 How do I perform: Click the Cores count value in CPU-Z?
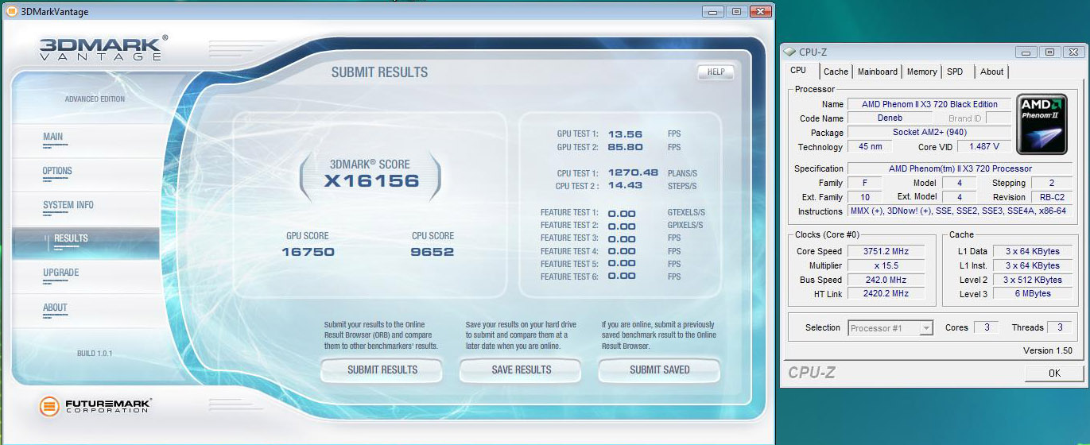pos(986,327)
